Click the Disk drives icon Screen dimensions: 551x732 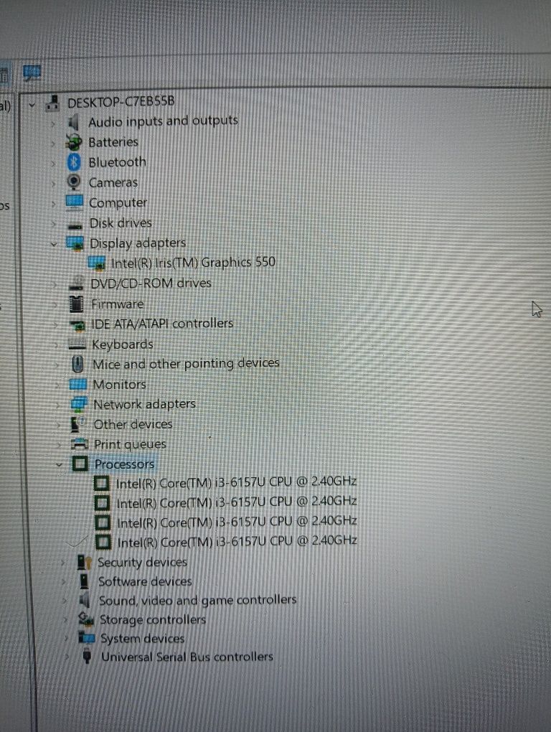pos(75,226)
